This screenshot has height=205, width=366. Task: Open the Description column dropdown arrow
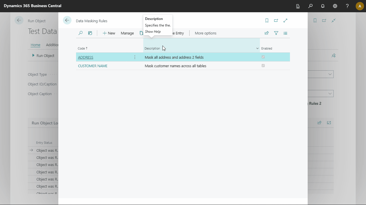(257, 48)
